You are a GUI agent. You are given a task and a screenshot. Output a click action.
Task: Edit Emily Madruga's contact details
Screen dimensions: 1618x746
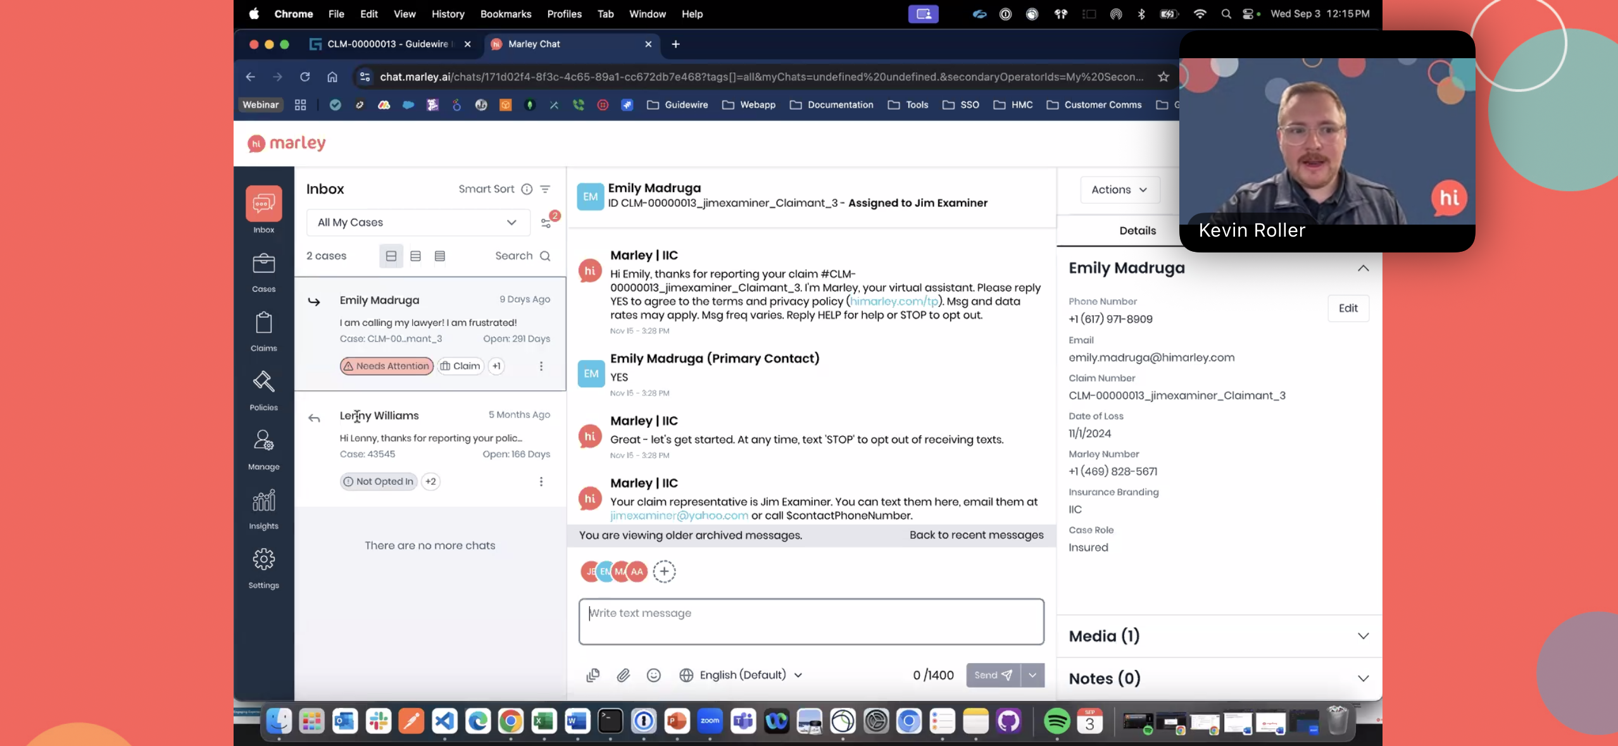1348,308
